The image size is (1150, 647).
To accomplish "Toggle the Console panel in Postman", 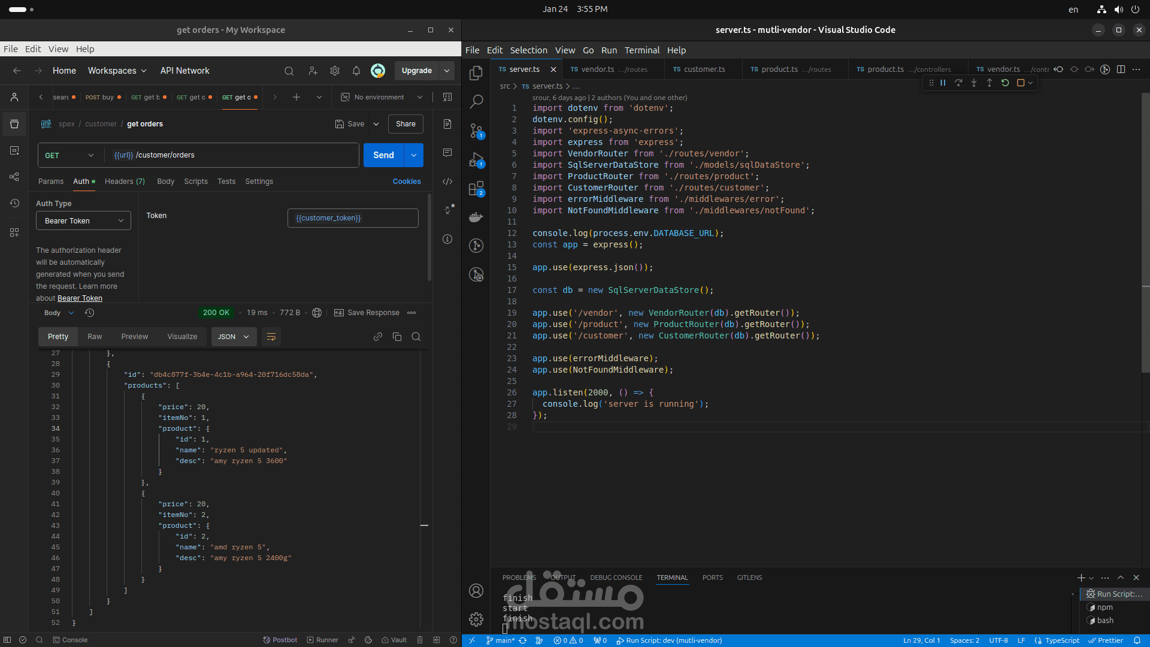I will point(70,640).
